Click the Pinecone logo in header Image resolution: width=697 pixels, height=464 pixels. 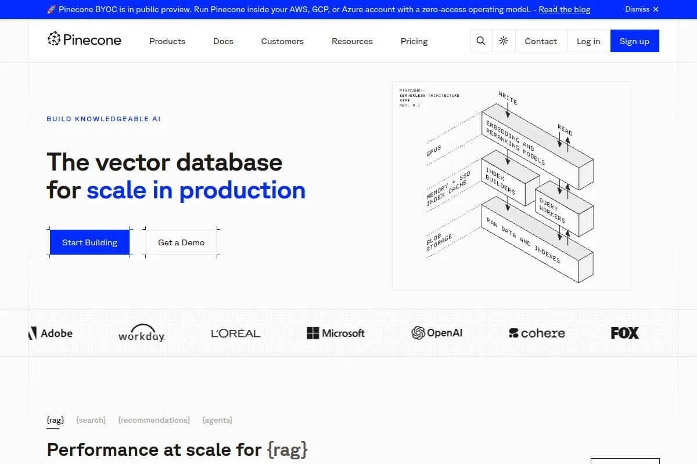(x=84, y=40)
